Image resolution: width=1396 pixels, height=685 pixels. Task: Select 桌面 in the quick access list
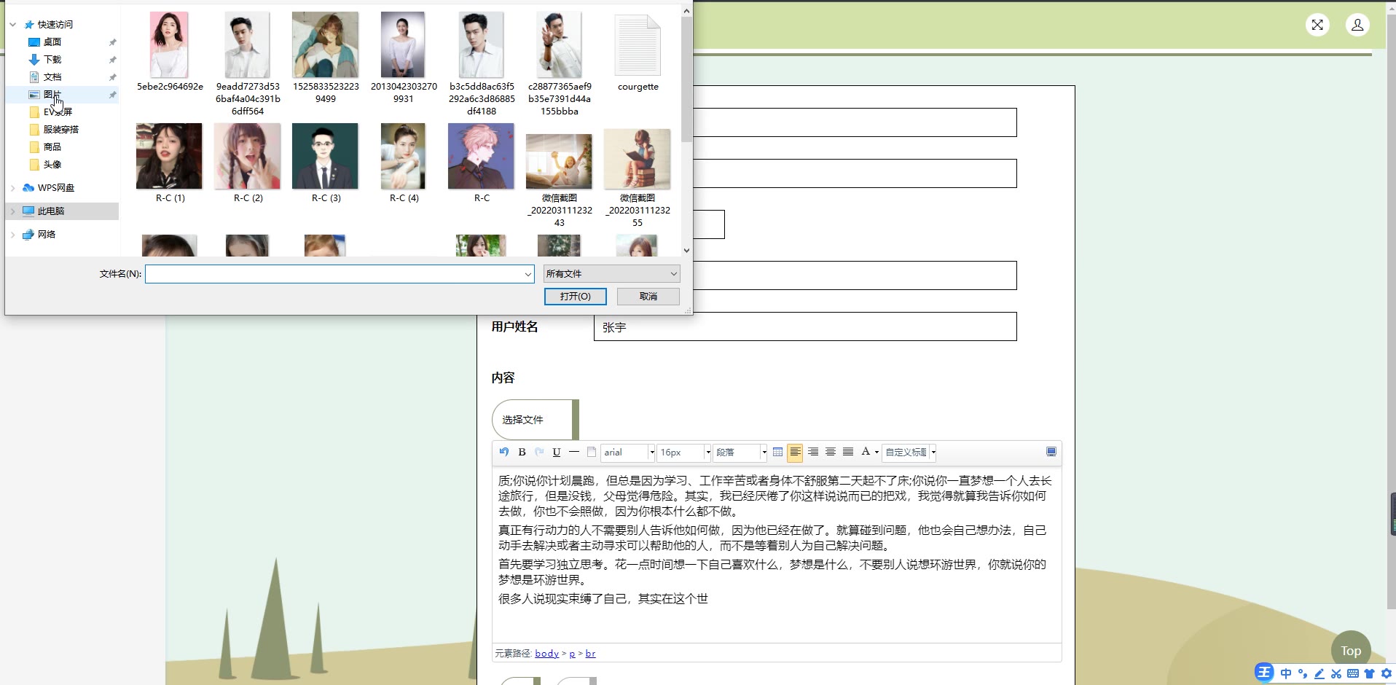click(x=52, y=42)
